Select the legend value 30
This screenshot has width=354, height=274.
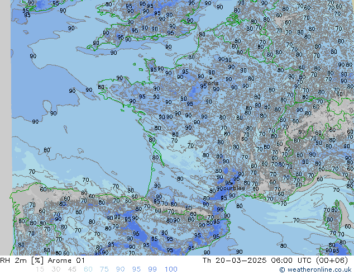[56, 270]
